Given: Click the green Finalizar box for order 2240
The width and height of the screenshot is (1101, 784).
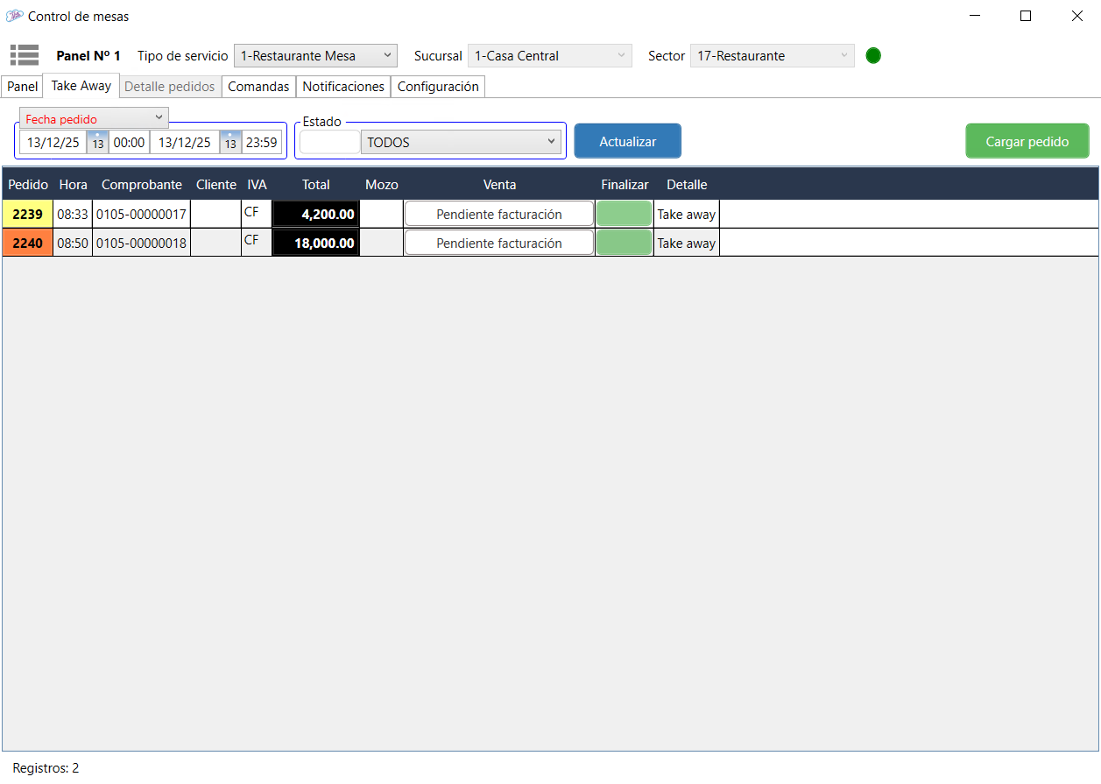Looking at the screenshot, I should coord(624,244).
